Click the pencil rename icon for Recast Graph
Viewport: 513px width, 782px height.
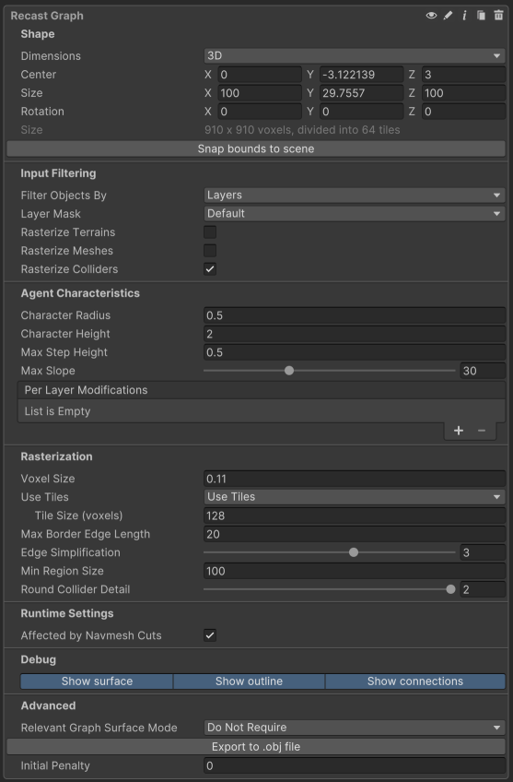point(448,16)
